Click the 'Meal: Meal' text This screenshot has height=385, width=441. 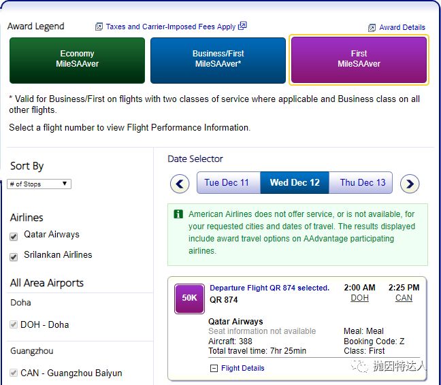click(x=363, y=331)
